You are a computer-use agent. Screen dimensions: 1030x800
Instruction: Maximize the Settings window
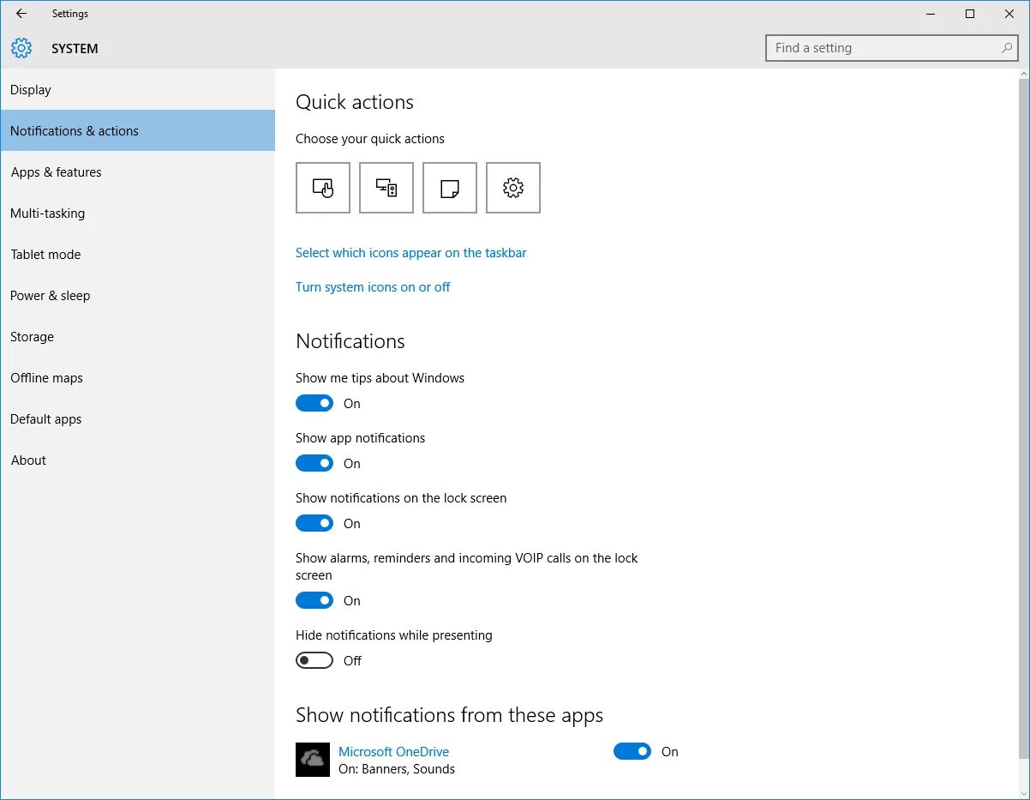pyautogui.click(x=970, y=14)
